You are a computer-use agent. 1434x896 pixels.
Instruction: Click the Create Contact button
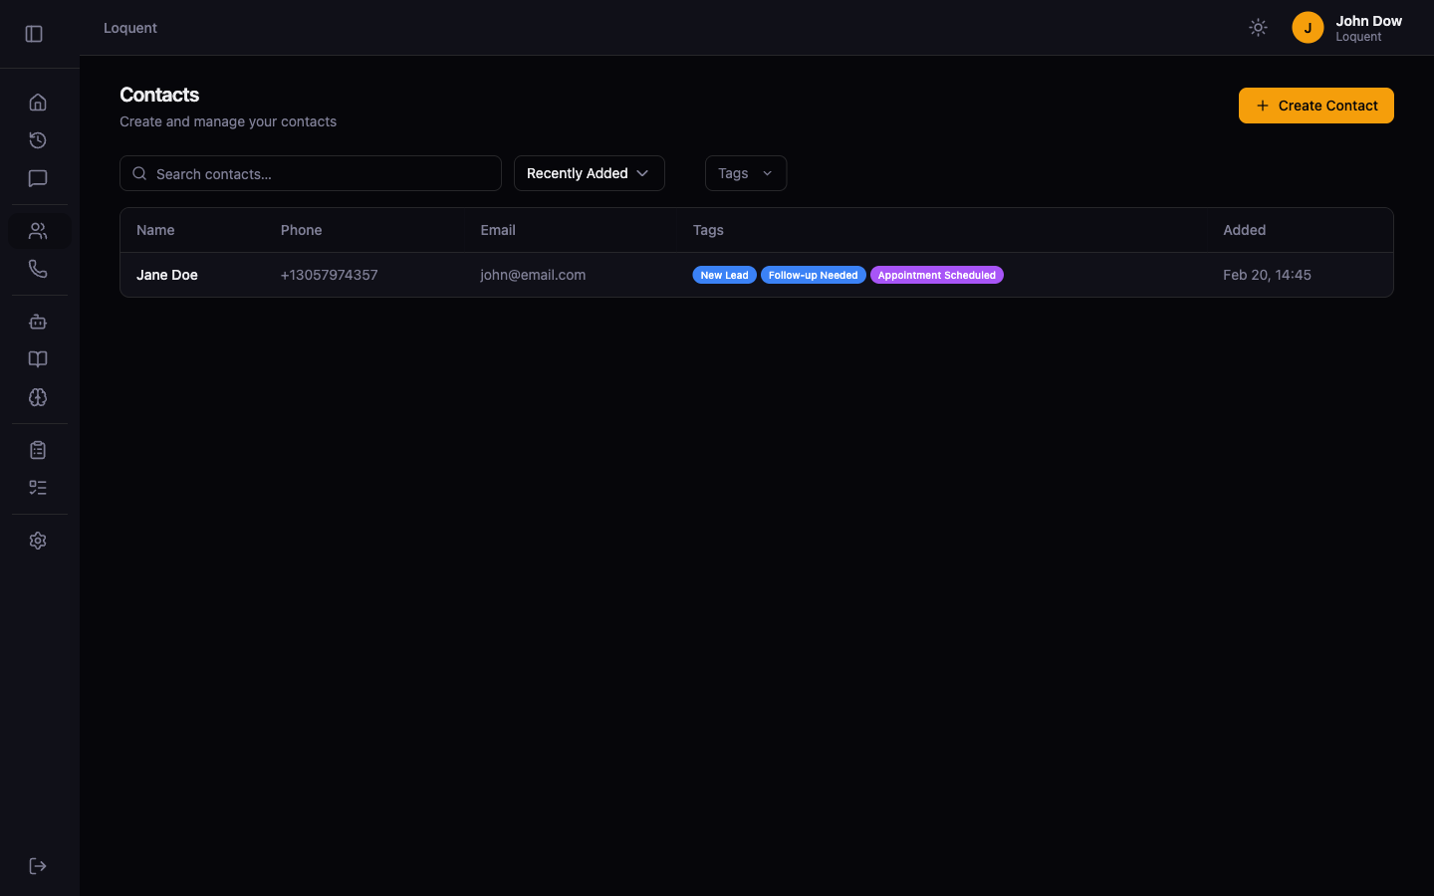pyautogui.click(x=1315, y=106)
